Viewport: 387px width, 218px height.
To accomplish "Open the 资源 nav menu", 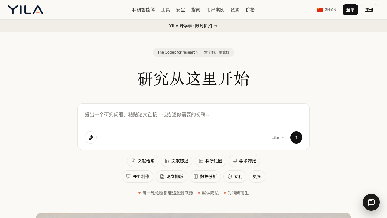I will (x=235, y=10).
